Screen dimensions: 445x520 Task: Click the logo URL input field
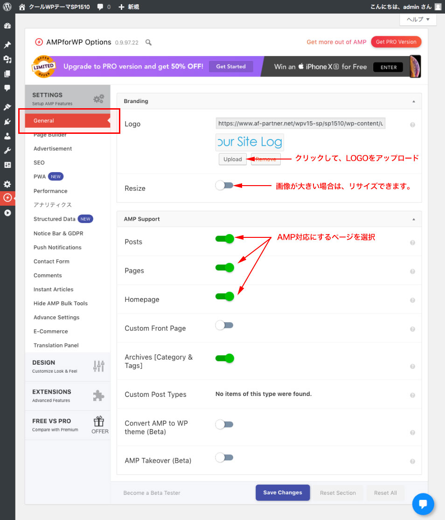(x=300, y=124)
